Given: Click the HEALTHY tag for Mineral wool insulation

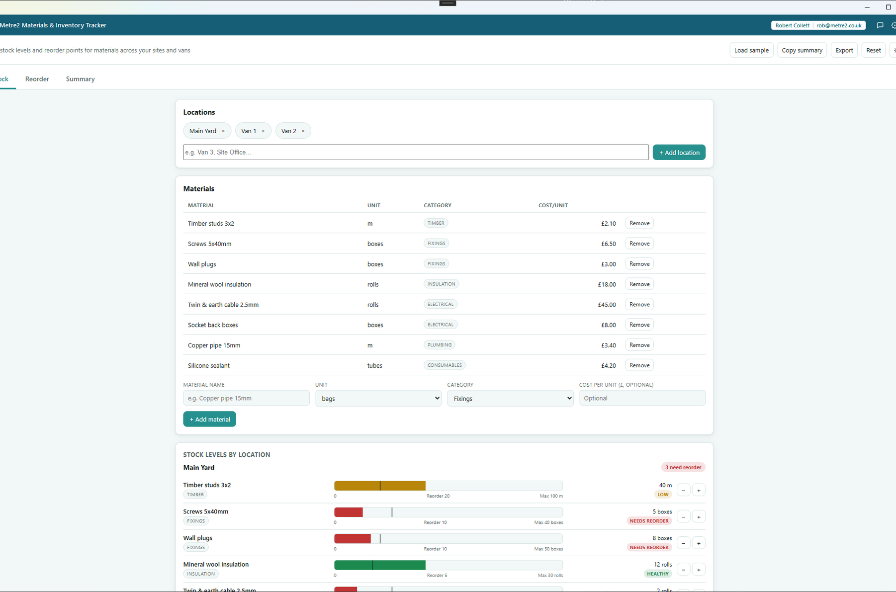Looking at the screenshot, I should (657, 574).
